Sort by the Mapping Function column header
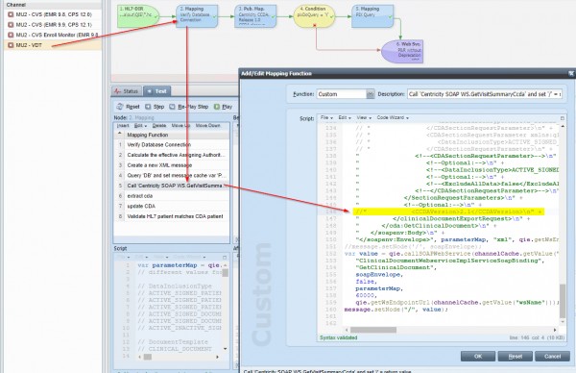Viewport: 576px width, 373px height. click(x=178, y=135)
